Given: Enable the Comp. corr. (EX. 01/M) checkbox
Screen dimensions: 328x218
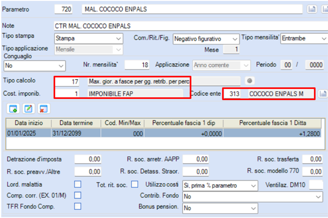Looking at the screenshot, I should (x=78, y=195).
